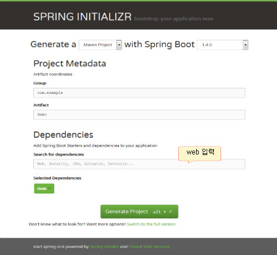Click the Project Metadata heading
The width and height of the screenshot is (277, 255).
click(x=70, y=63)
